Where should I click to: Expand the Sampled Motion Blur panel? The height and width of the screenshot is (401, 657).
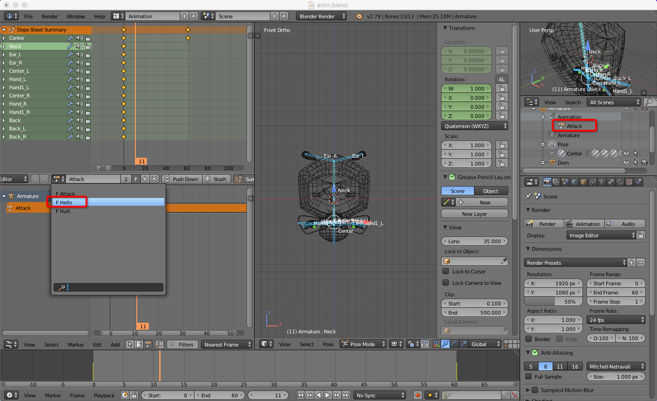[x=528, y=390]
